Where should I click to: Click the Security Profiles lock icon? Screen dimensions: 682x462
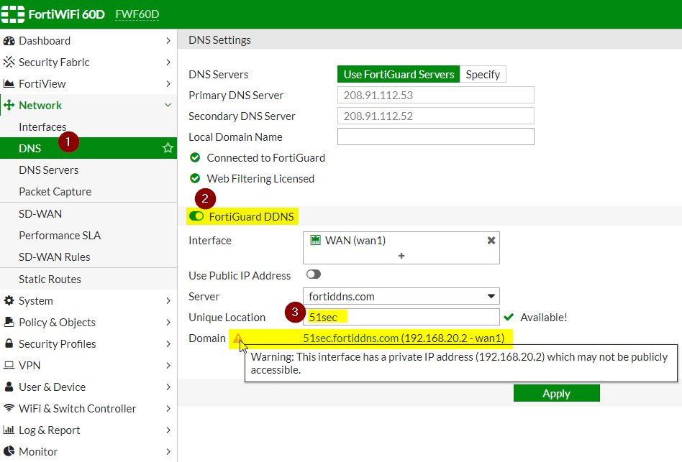pos(9,343)
